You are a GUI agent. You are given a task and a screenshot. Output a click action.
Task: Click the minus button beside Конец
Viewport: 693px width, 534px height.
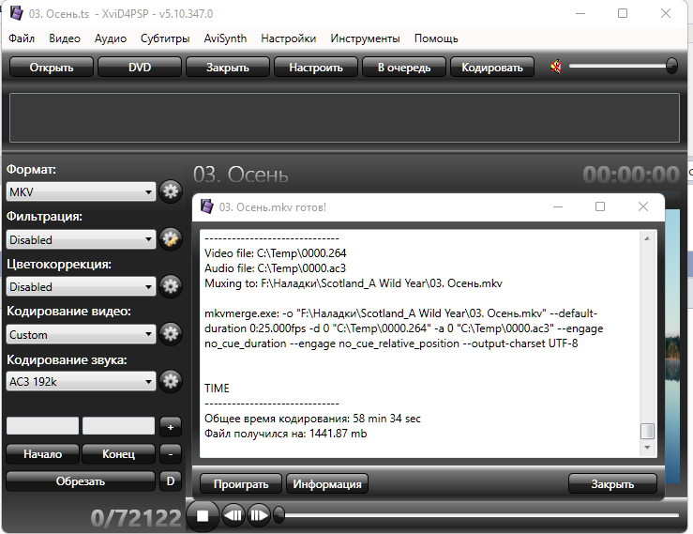[x=171, y=454]
